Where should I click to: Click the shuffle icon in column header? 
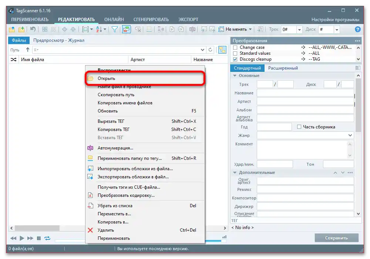tap(13, 60)
